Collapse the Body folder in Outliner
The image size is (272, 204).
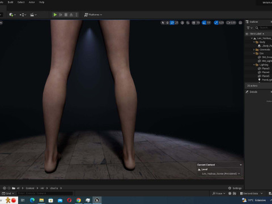tap(254, 42)
